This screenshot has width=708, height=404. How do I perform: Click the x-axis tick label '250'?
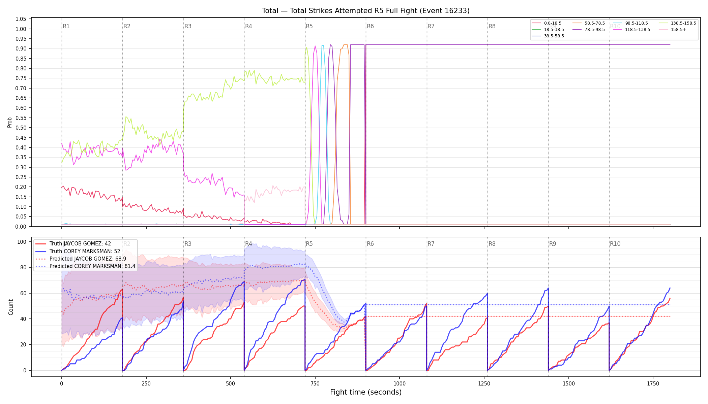click(146, 383)
